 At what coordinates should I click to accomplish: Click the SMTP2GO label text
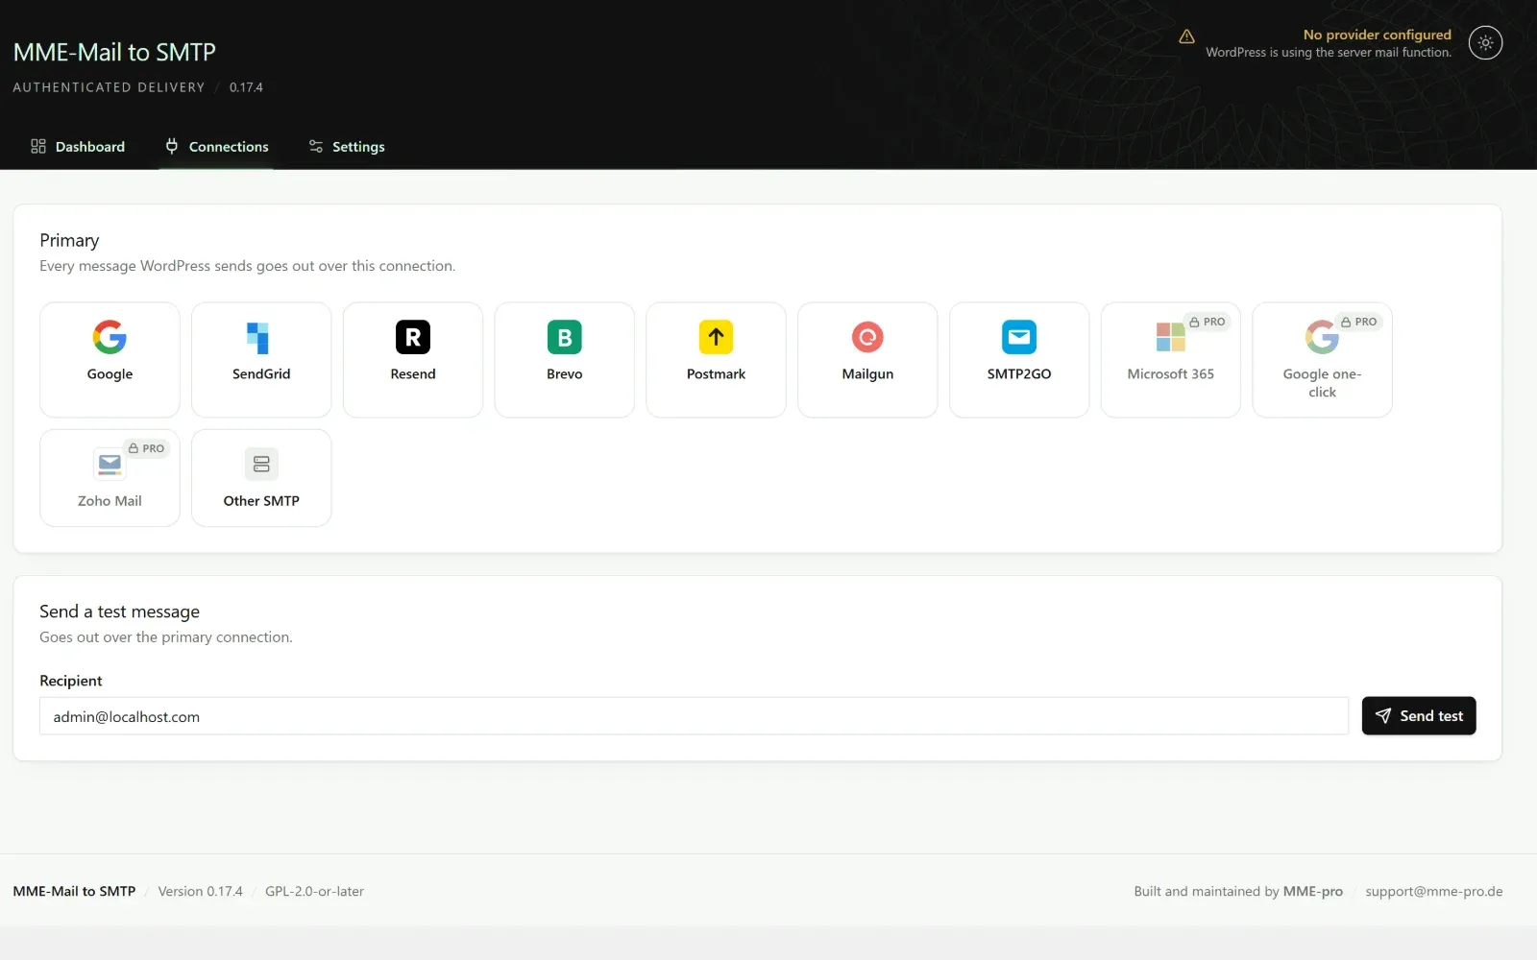(1019, 374)
